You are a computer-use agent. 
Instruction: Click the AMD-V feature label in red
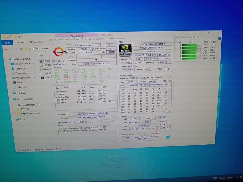pos(67,77)
